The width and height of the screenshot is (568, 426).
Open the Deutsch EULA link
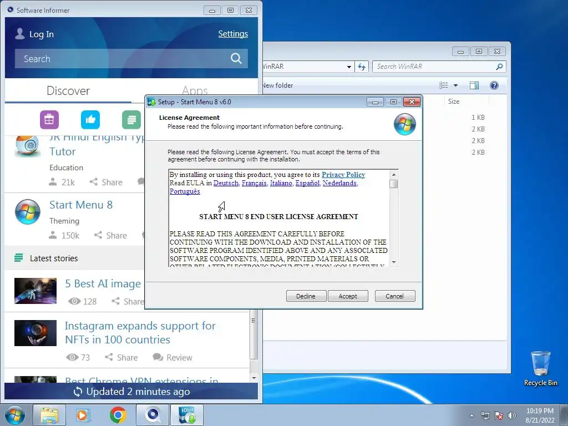tap(226, 183)
